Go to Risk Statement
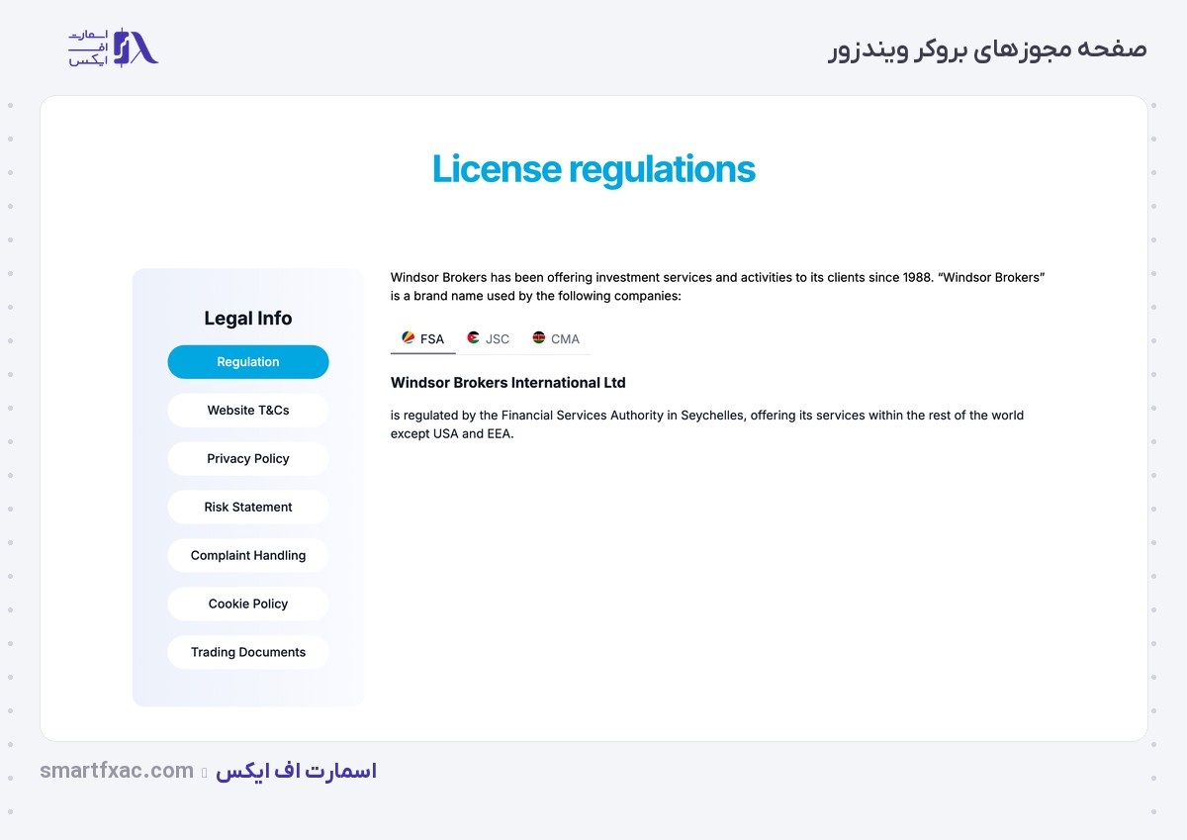The width and height of the screenshot is (1187, 840). coord(248,508)
